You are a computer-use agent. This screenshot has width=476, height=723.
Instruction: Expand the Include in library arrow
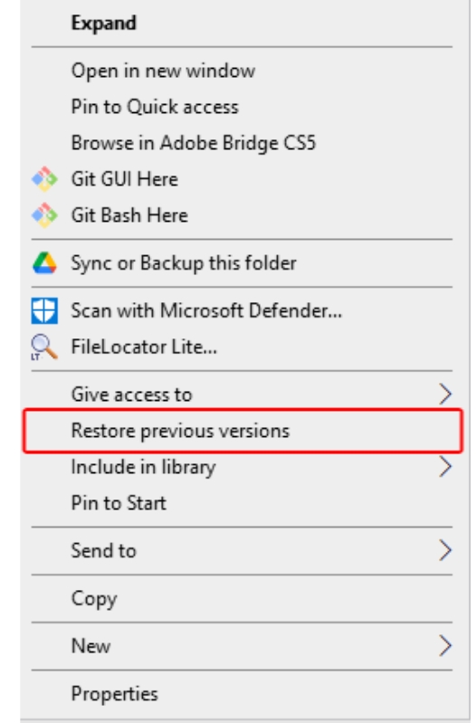tap(444, 467)
